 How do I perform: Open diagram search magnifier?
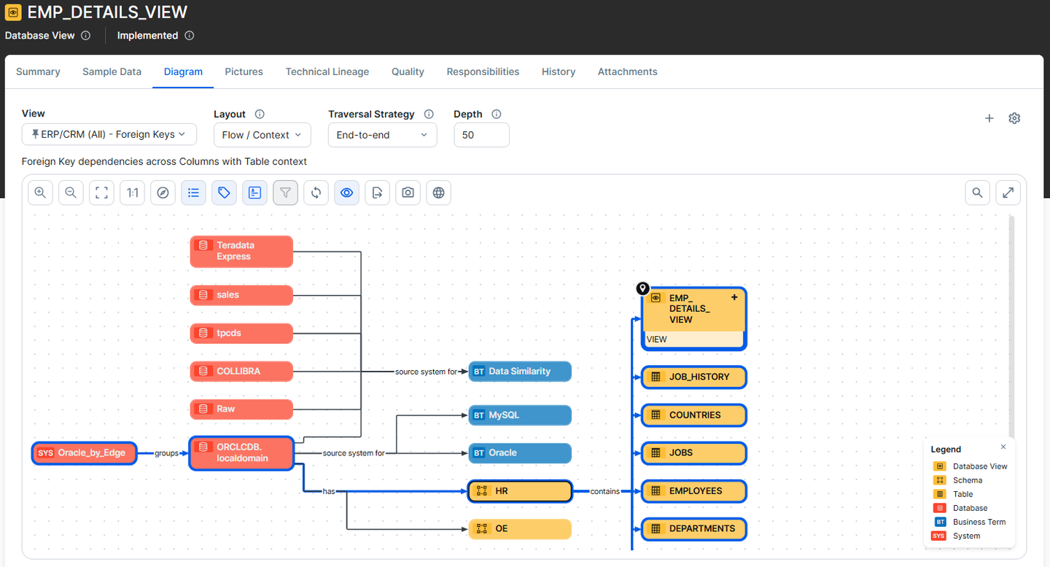pos(977,193)
